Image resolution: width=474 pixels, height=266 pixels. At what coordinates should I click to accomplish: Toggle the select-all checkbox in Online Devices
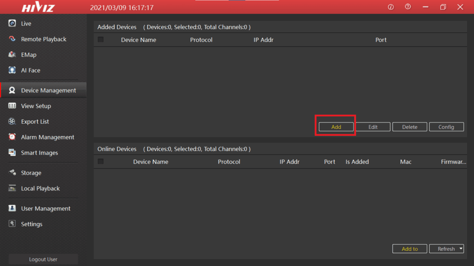100,162
